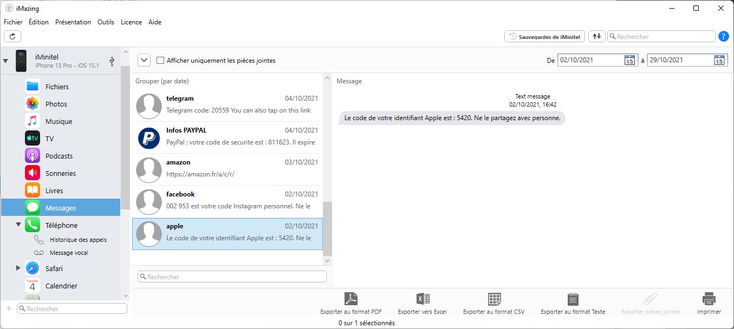Click the Exporter vers Excel icon
This screenshot has width=734, height=329.
423,299
